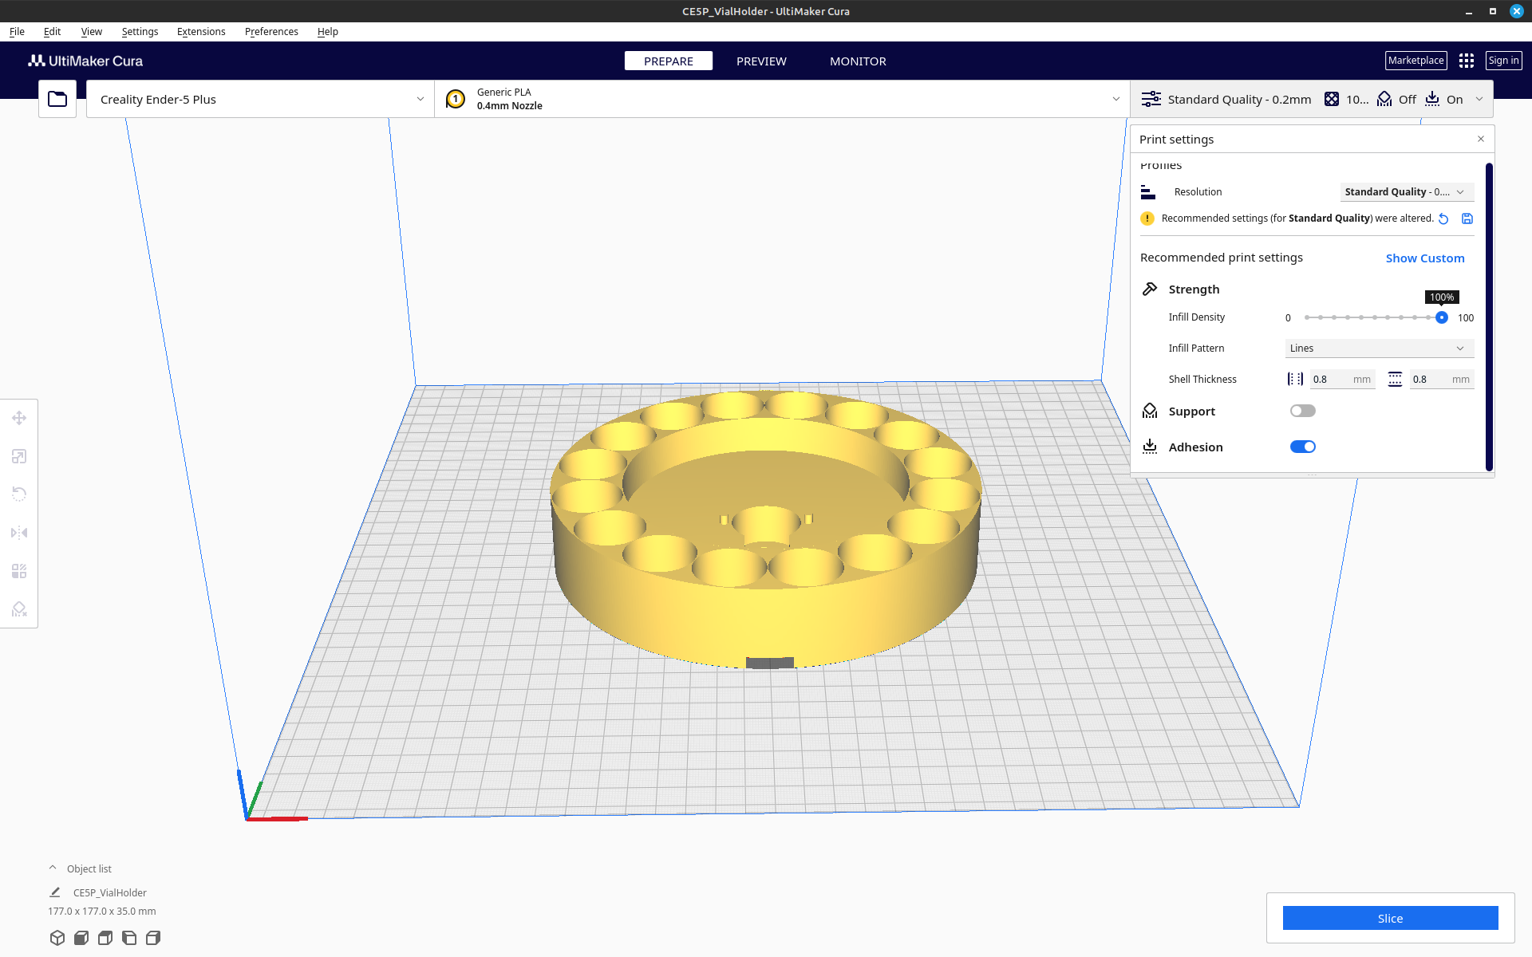Open the Creality Ender-5 Plus printer dropdown
Image resolution: width=1532 pixels, height=957 pixels.
(261, 99)
